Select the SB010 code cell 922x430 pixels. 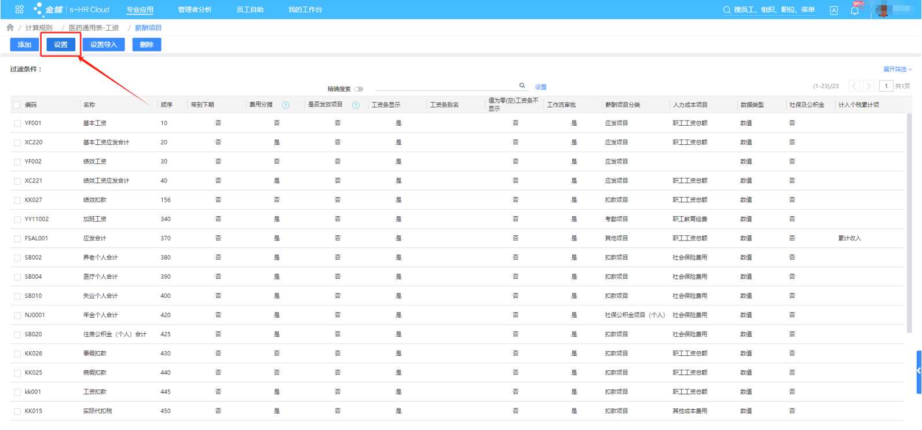click(x=33, y=296)
